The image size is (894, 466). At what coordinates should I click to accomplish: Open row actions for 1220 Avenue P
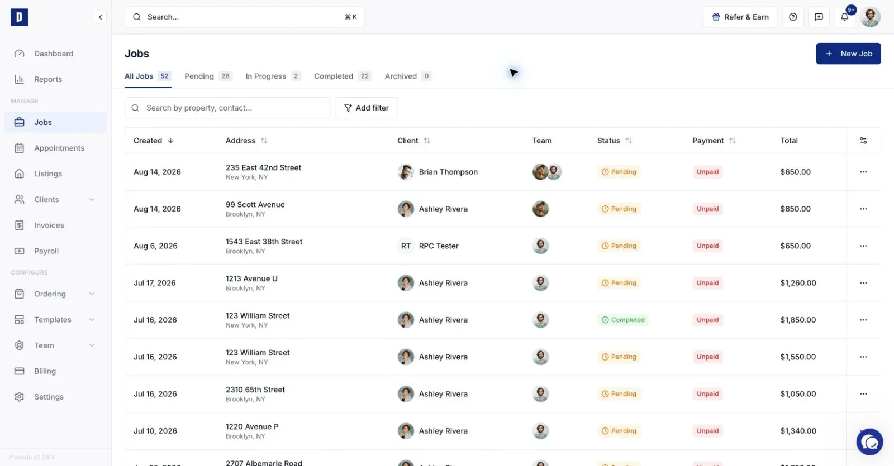coord(863,431)
